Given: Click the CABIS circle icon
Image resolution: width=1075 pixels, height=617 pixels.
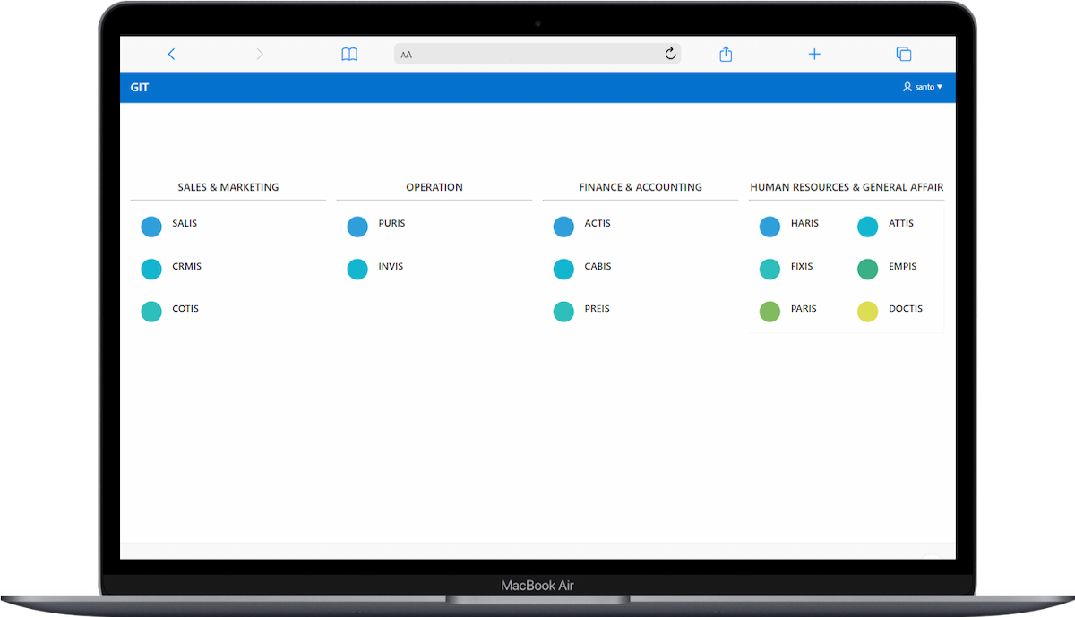Looking at the screenshot, I should [563, 269].
